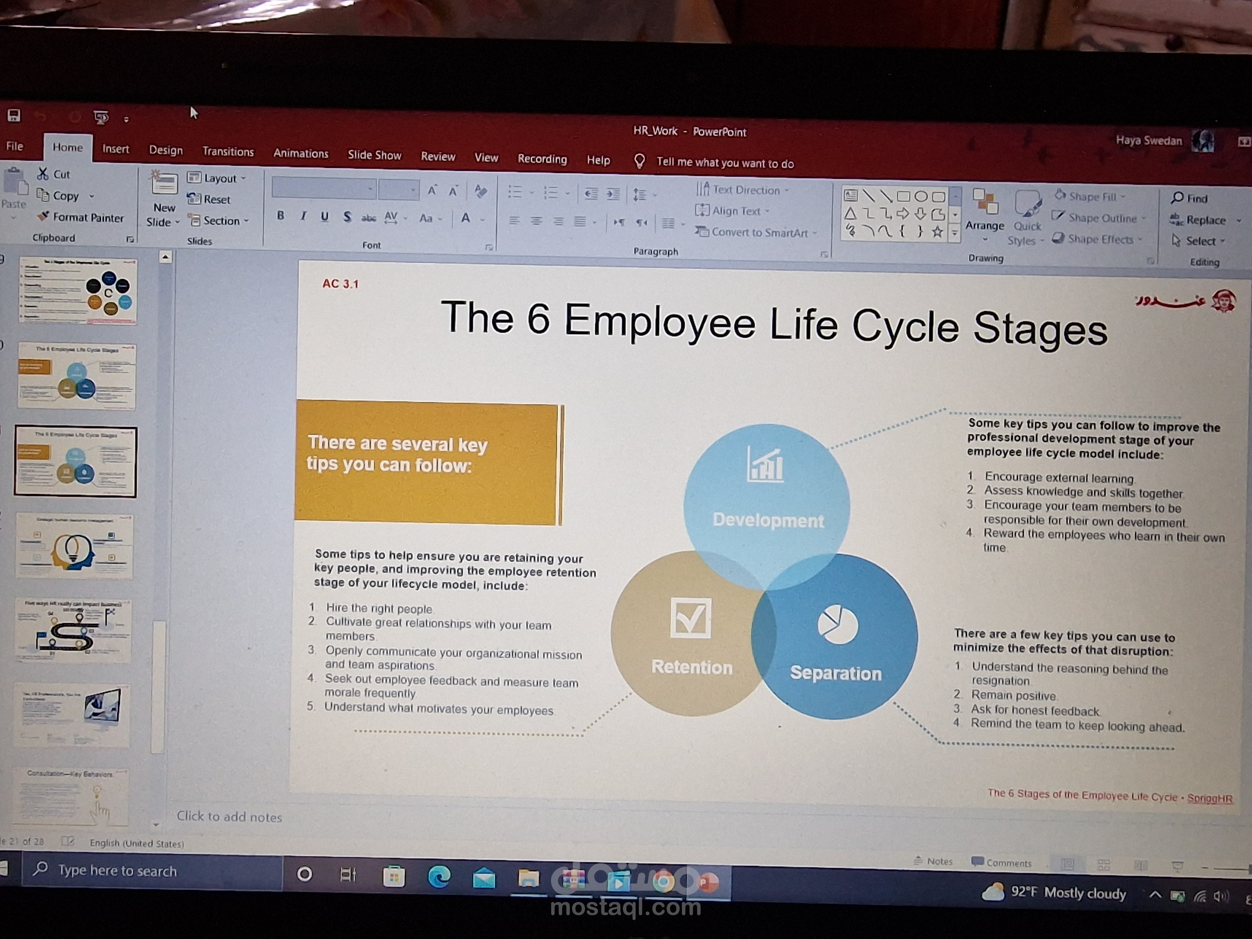The height and width of the screenshot is (939, 1252).
Task: Open the Shape Fill color menu
Action: tap(1090, 196)
